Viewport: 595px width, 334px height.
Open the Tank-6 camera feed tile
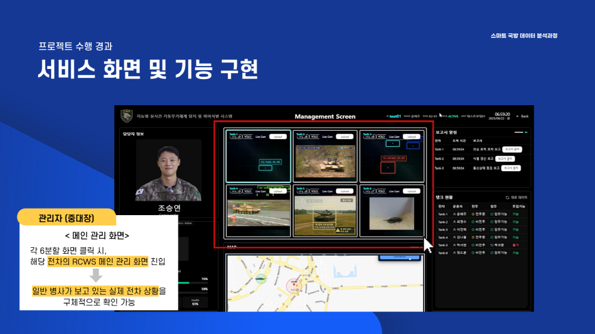tap(392, 211)
